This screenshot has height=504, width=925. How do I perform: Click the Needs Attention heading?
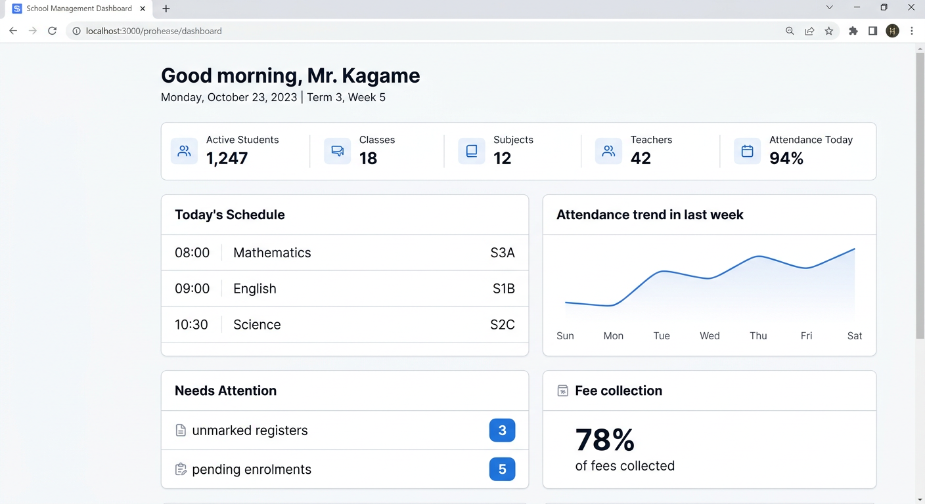[225, 390]
